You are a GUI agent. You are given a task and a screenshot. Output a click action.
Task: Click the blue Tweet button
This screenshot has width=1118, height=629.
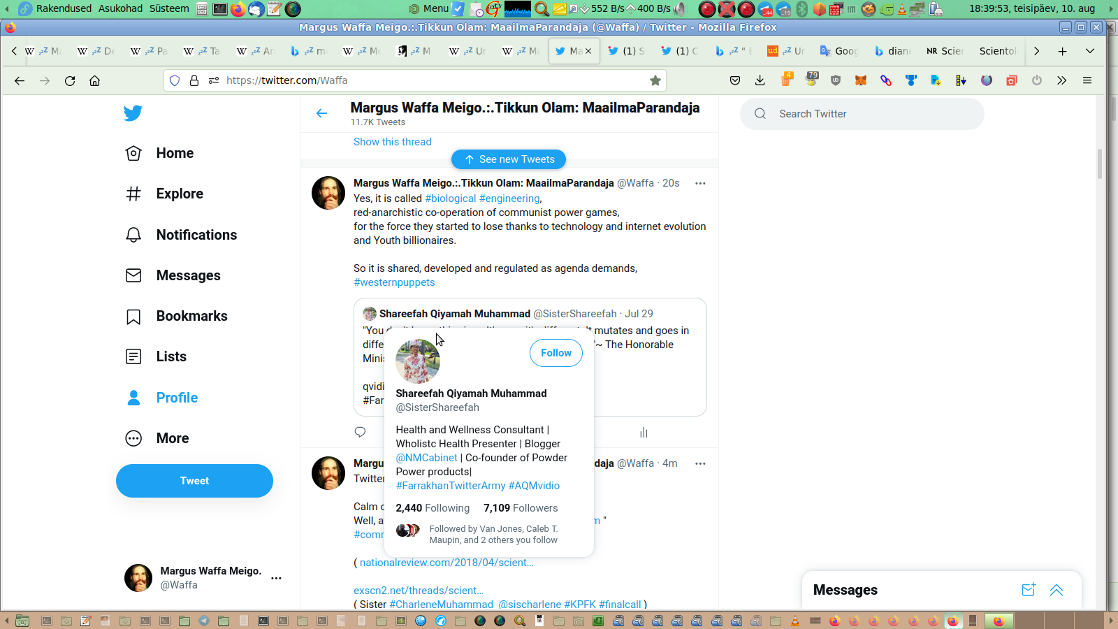pyautogui.click(x=194, y=481)
